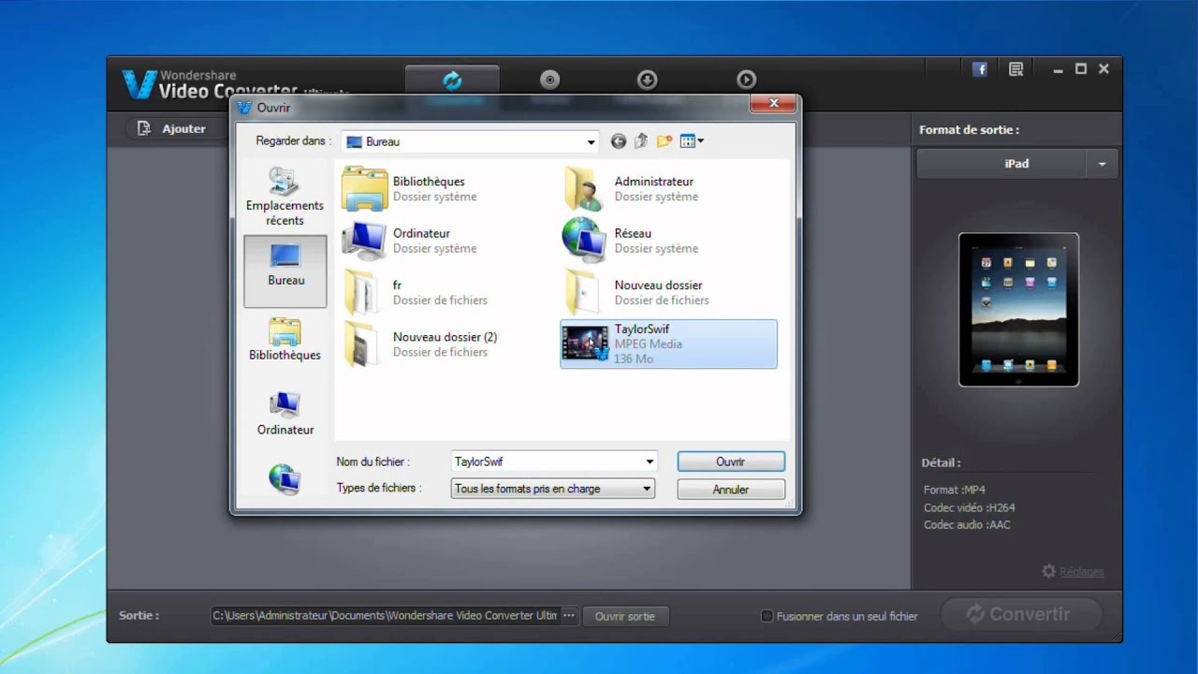Switch to the Burn disc tab
Screen dimensions: 1198x674
coord(550,80)
